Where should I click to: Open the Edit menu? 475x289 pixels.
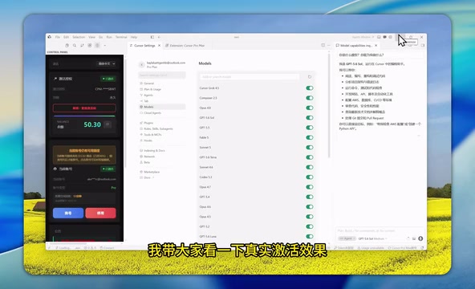pyautogui.click(x=67, y=37)
